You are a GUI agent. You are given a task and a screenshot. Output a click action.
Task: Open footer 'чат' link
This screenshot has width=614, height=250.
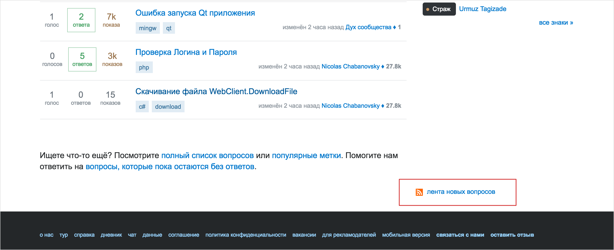point(132,235)
